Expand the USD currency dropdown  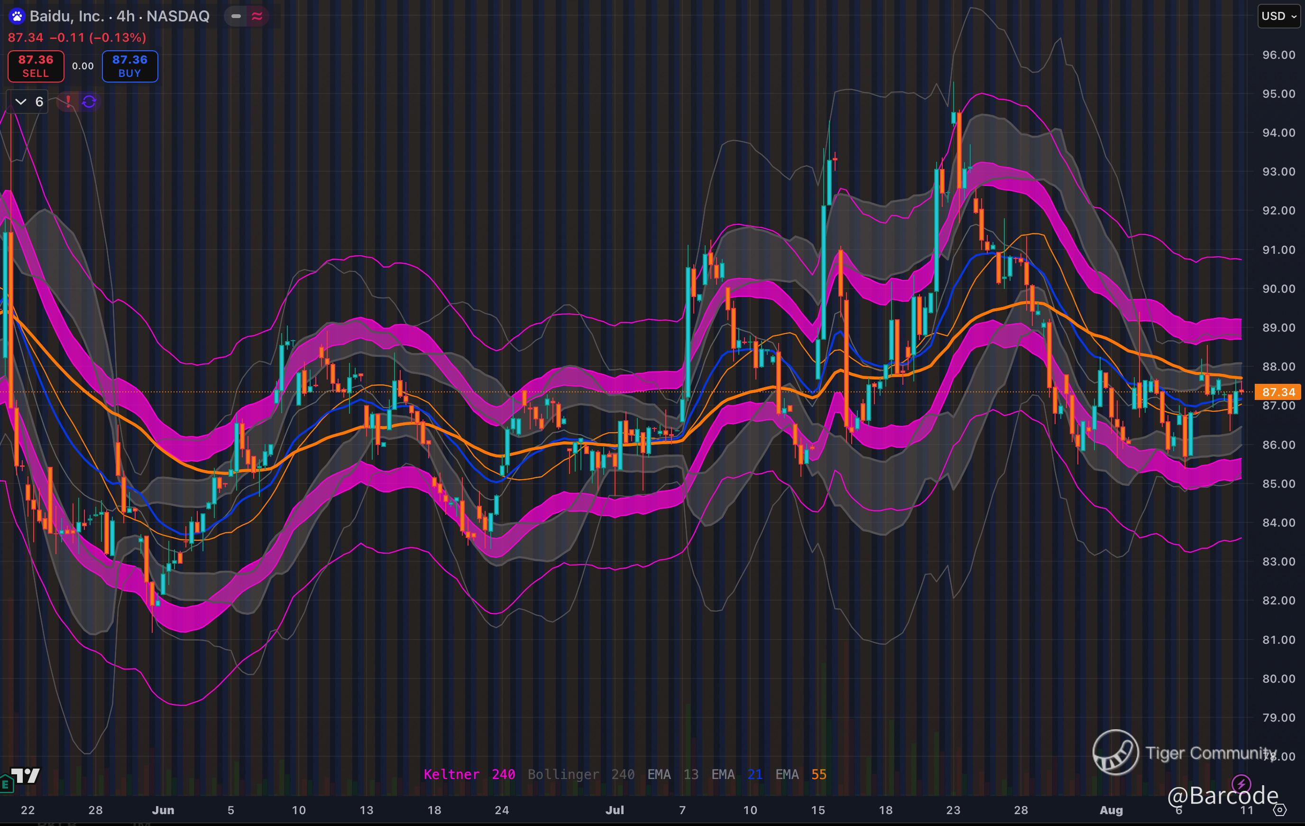coord(1278,16)
